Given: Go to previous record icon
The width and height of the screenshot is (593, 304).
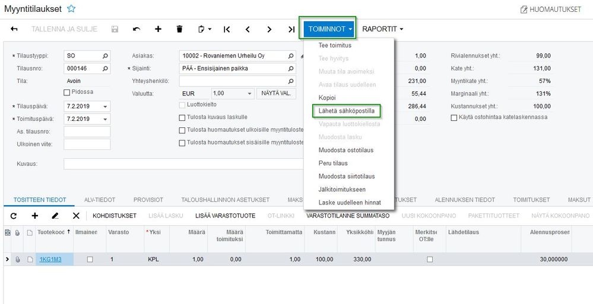Looking at the screenshot, I should coord(248,29).
